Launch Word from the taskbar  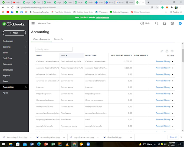(32, 144)
